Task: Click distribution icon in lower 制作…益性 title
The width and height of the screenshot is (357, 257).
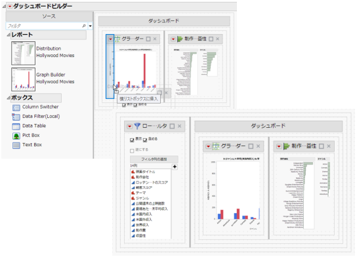Action: (x=286, y=146)
